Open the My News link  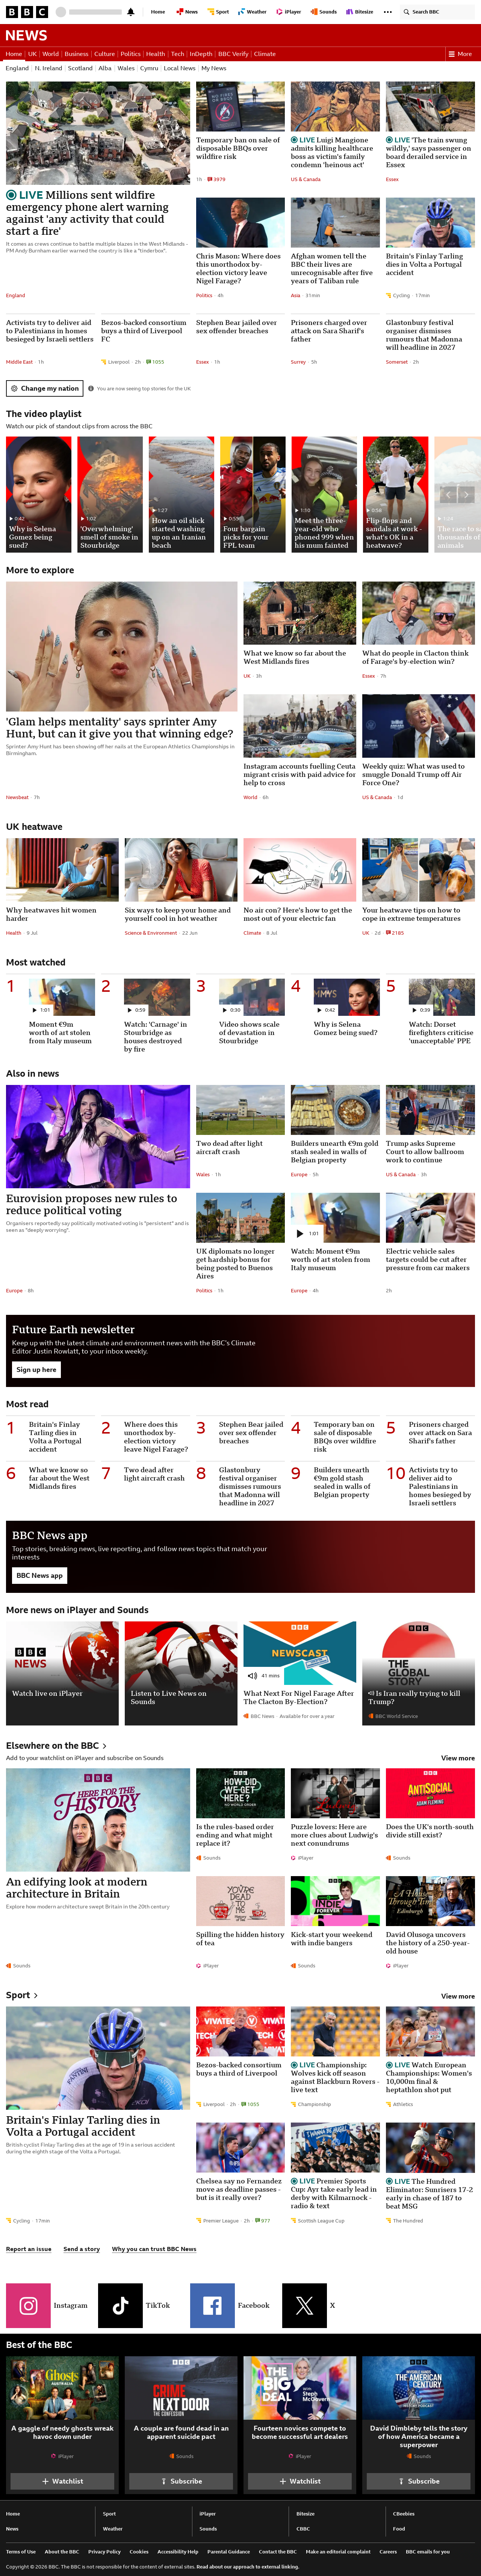pyautogui.click(x=214, y=68)
